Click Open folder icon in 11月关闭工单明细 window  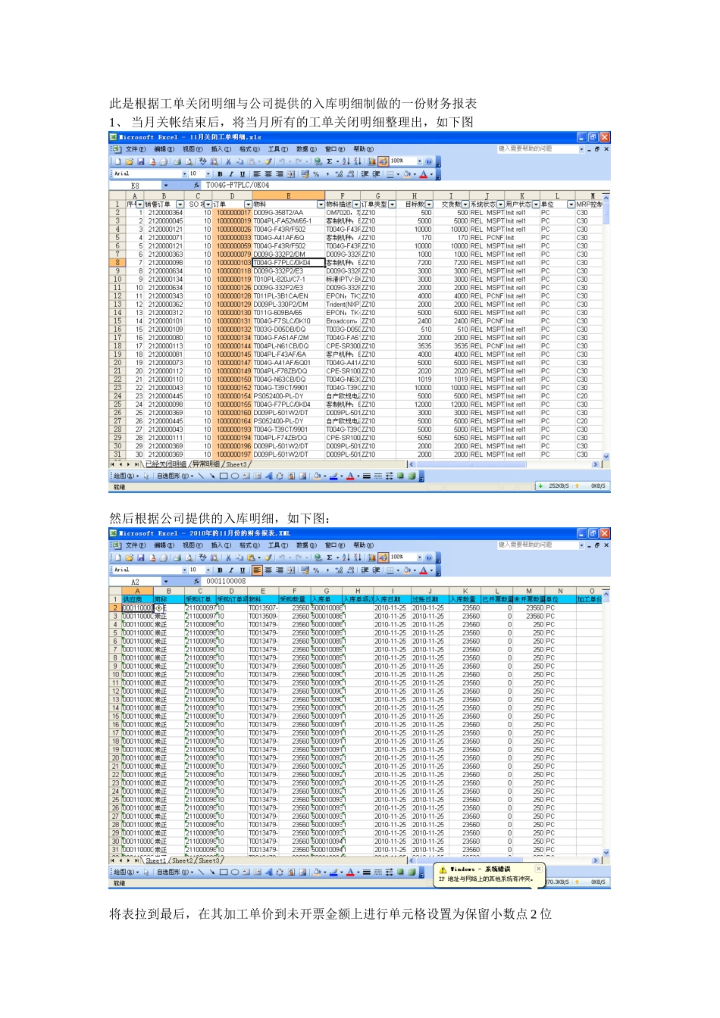[129, 161]
